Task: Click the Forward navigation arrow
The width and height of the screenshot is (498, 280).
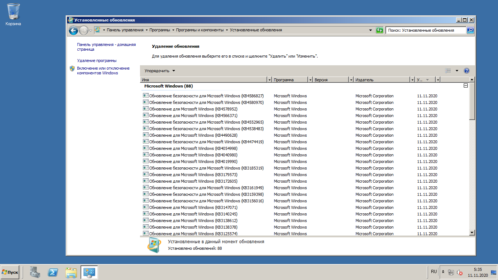Action: point(83,31)
